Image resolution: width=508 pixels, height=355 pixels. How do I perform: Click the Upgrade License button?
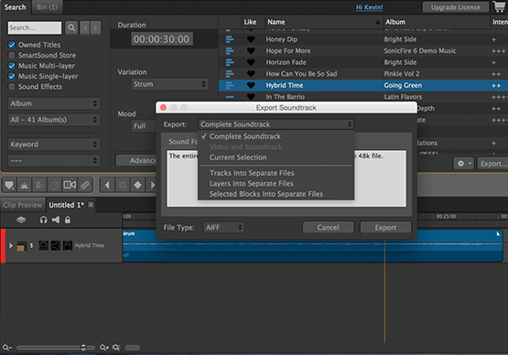(x=456, y=7)
